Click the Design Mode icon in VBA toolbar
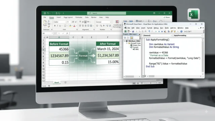 tap(165, 31)
